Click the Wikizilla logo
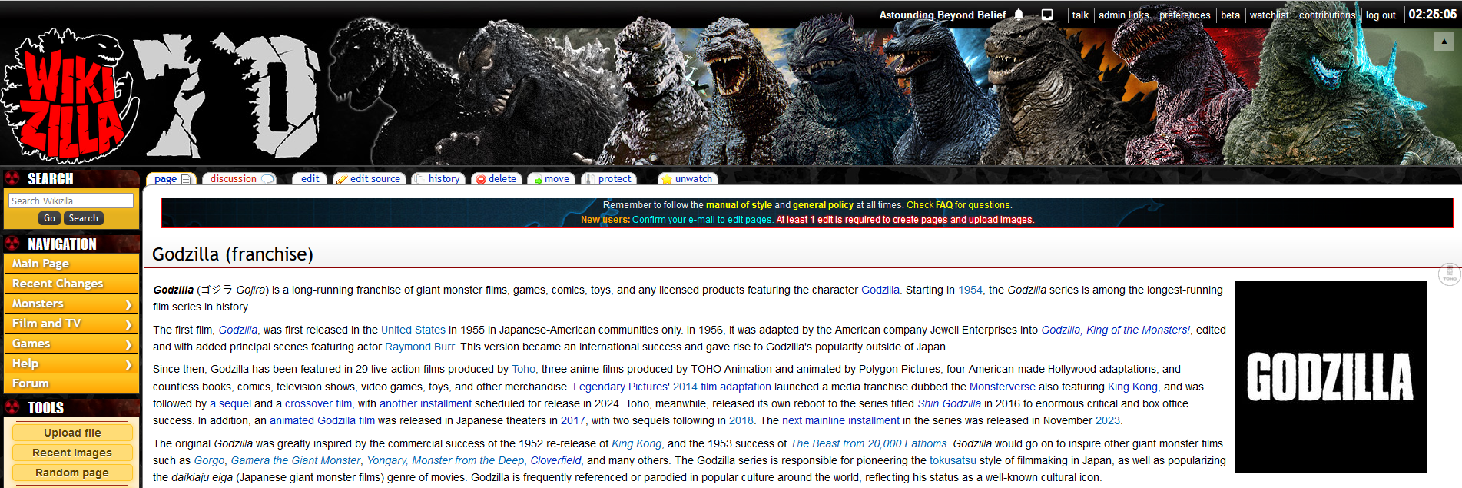 click(69, 96)
